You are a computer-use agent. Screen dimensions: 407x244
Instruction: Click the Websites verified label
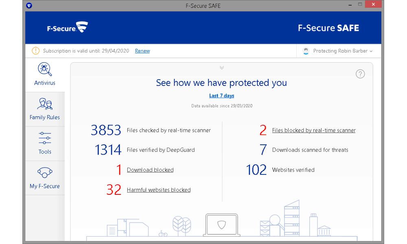click(x=293, y=170)
